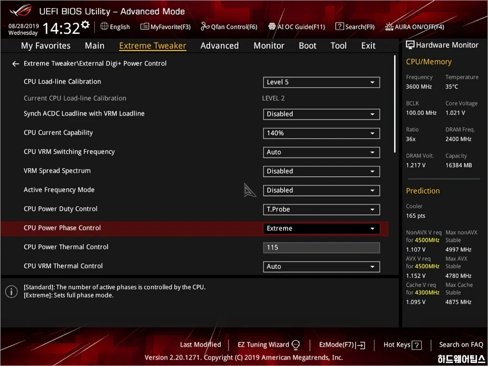
Task: Open CPU Power Phase Control dropdown
Action: [x=321, y=228]
